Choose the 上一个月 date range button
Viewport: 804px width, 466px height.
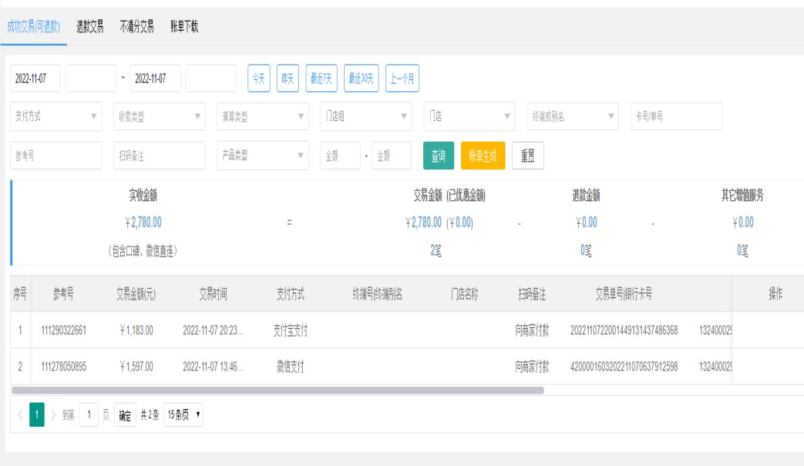(x=402, y=79)
